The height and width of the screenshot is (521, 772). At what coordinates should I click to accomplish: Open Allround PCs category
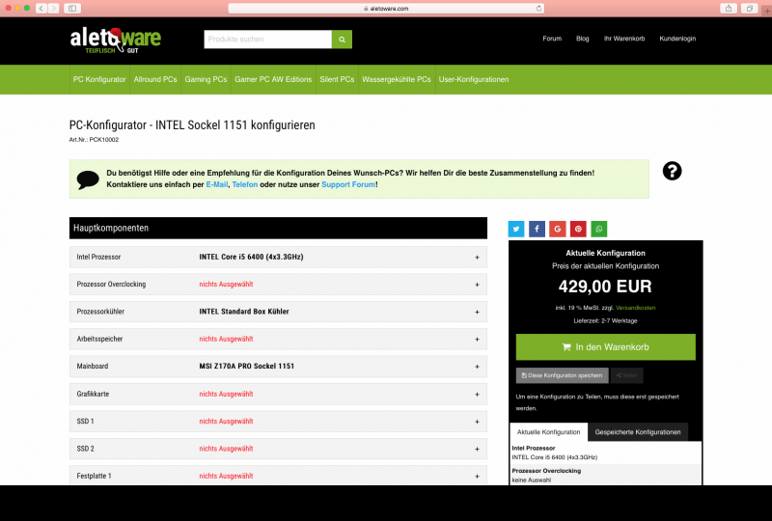pyautogui.click(x=155, y=79)
